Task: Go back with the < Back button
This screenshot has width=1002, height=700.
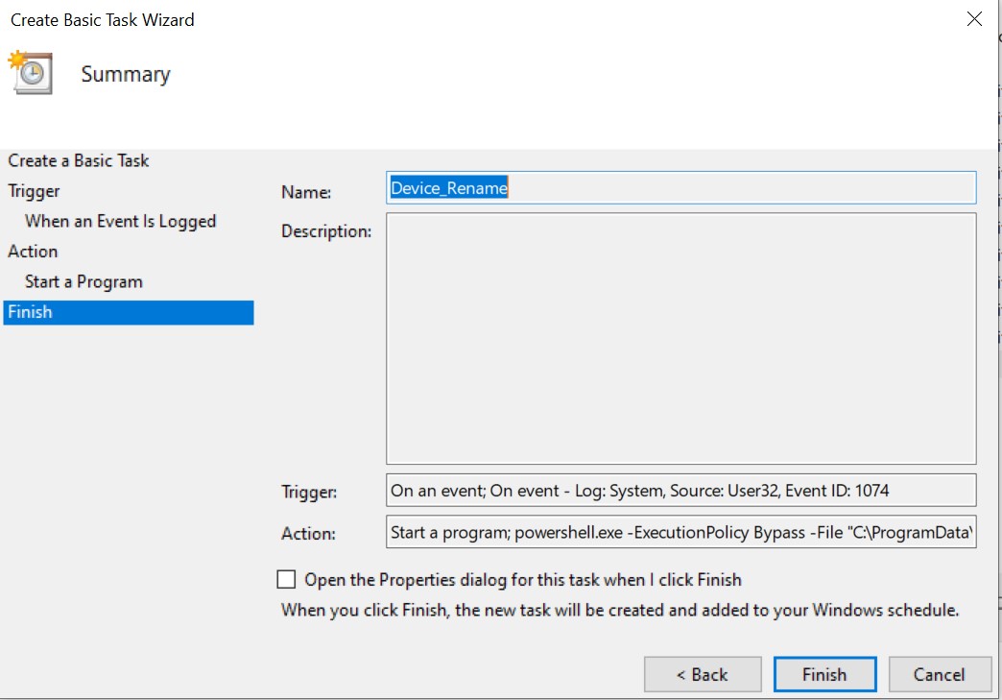Action: tap(702, 675)
